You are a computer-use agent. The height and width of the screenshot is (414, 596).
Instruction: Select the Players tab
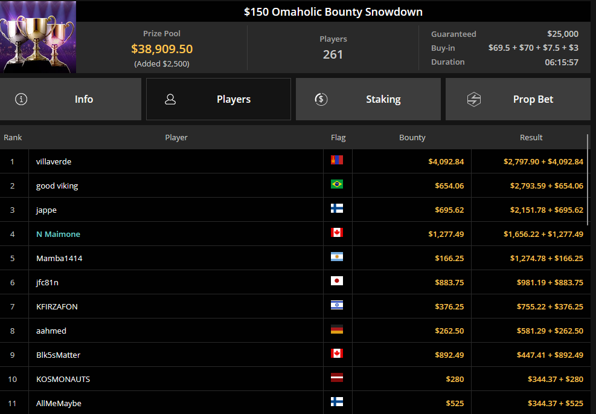219,99
